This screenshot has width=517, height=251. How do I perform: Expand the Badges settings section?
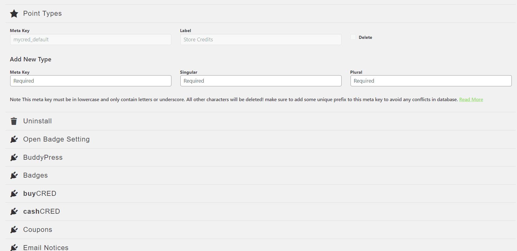35,175
